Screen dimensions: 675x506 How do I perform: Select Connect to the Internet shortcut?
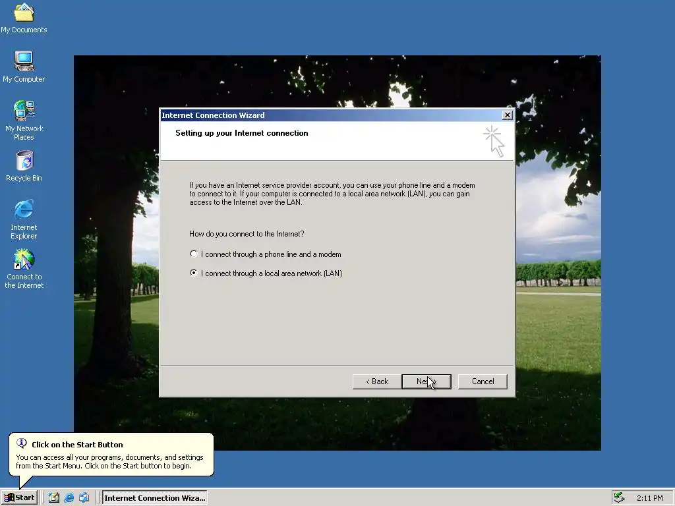click(24, 269)
